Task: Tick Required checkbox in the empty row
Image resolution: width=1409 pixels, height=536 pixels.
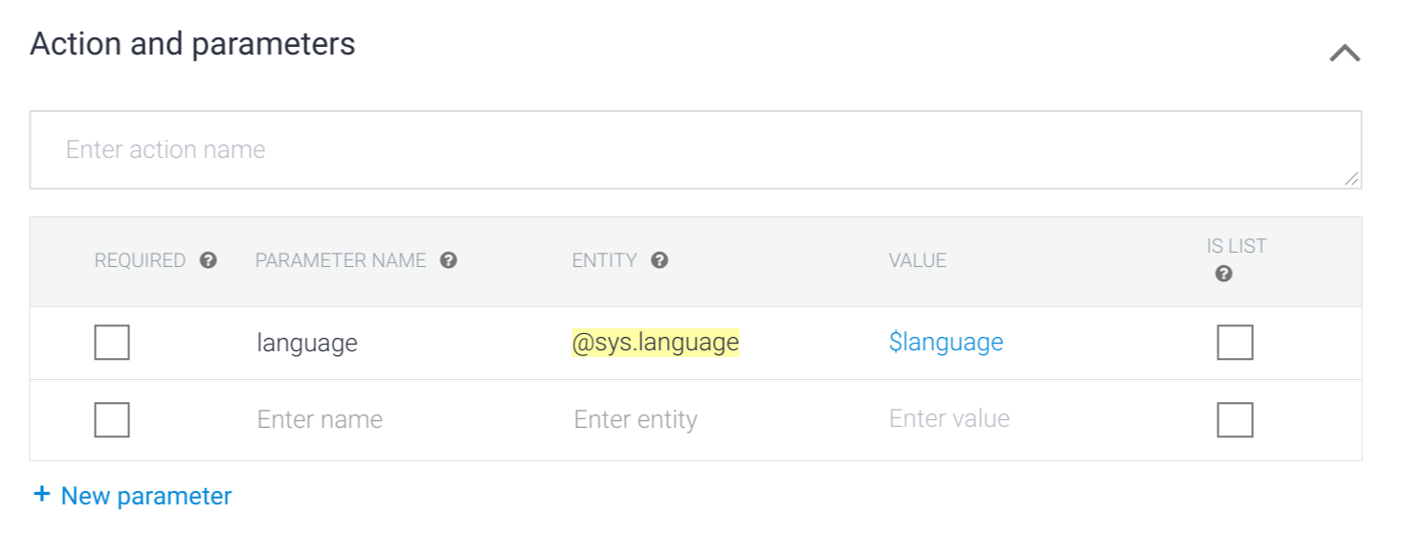Action: [x=112, y=419]
